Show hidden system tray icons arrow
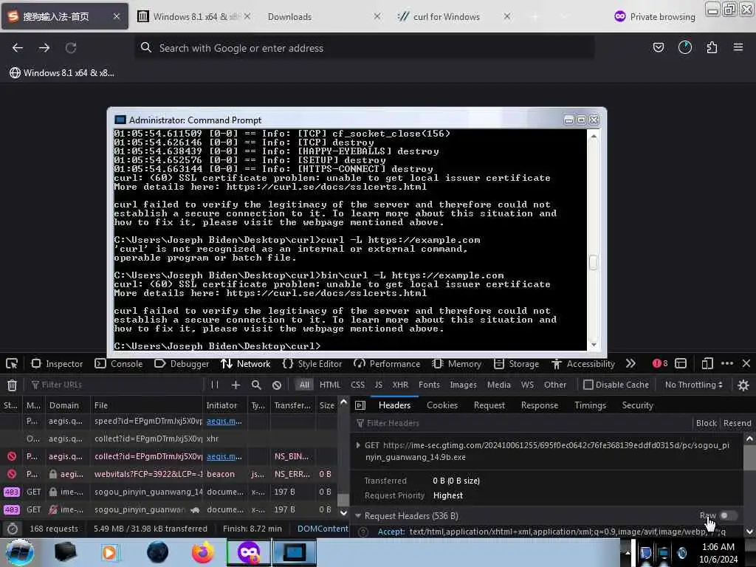 click(628, 552)
